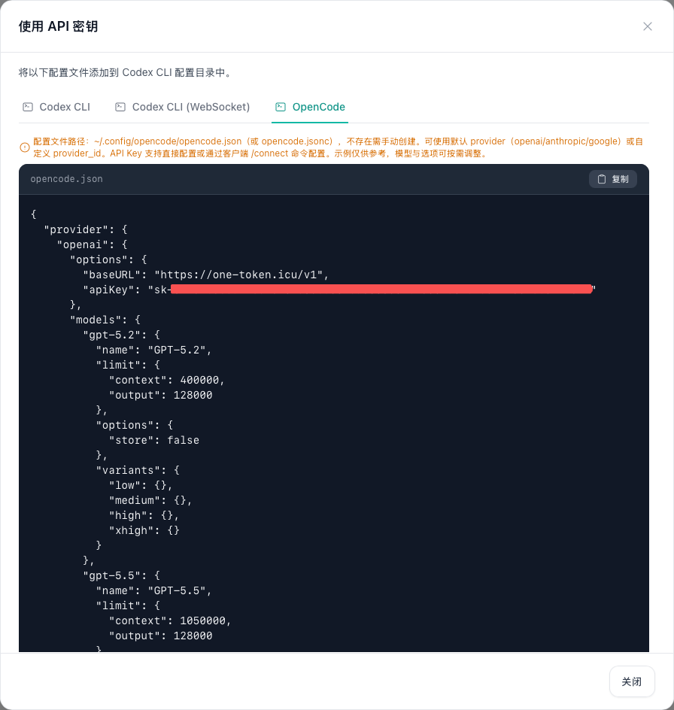Click the "gpt-5.2" model key line
The height and width of the screenshot is (710, 674).
tap(121, 335)
